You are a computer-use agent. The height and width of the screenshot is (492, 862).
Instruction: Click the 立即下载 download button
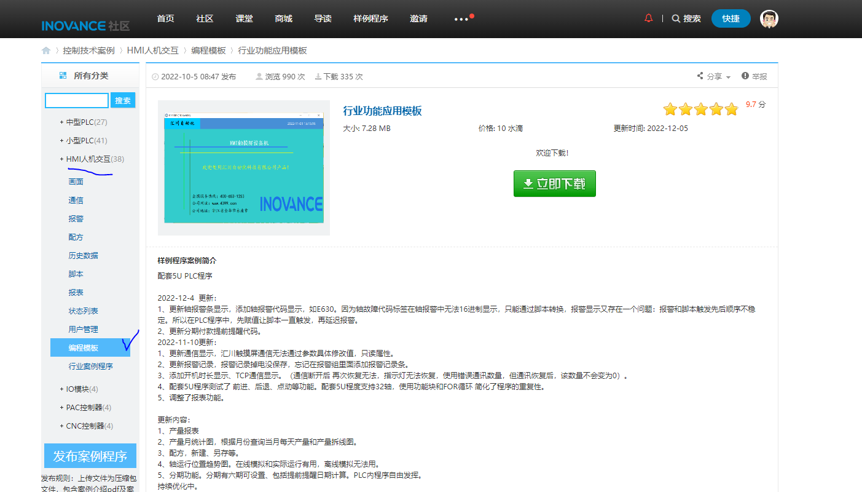point(555,183)
